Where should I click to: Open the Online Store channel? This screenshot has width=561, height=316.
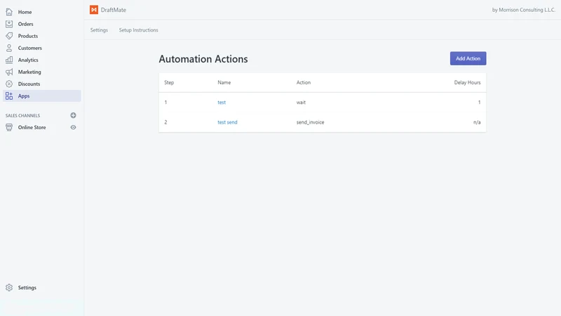(x=32, y=127)
